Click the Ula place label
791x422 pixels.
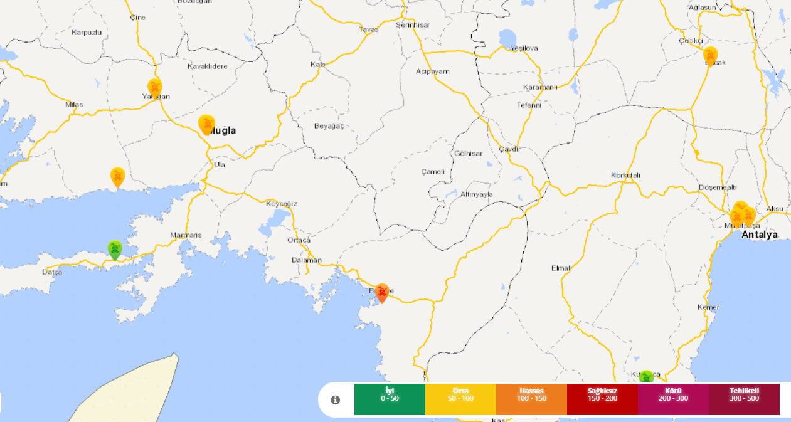(x=220, y=164)
